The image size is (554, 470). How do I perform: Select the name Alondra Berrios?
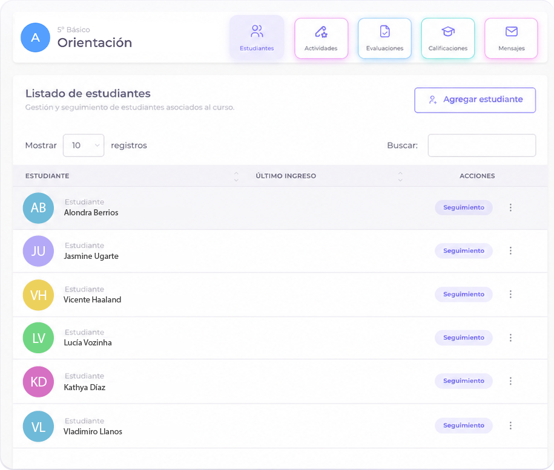tap(91, 212)
